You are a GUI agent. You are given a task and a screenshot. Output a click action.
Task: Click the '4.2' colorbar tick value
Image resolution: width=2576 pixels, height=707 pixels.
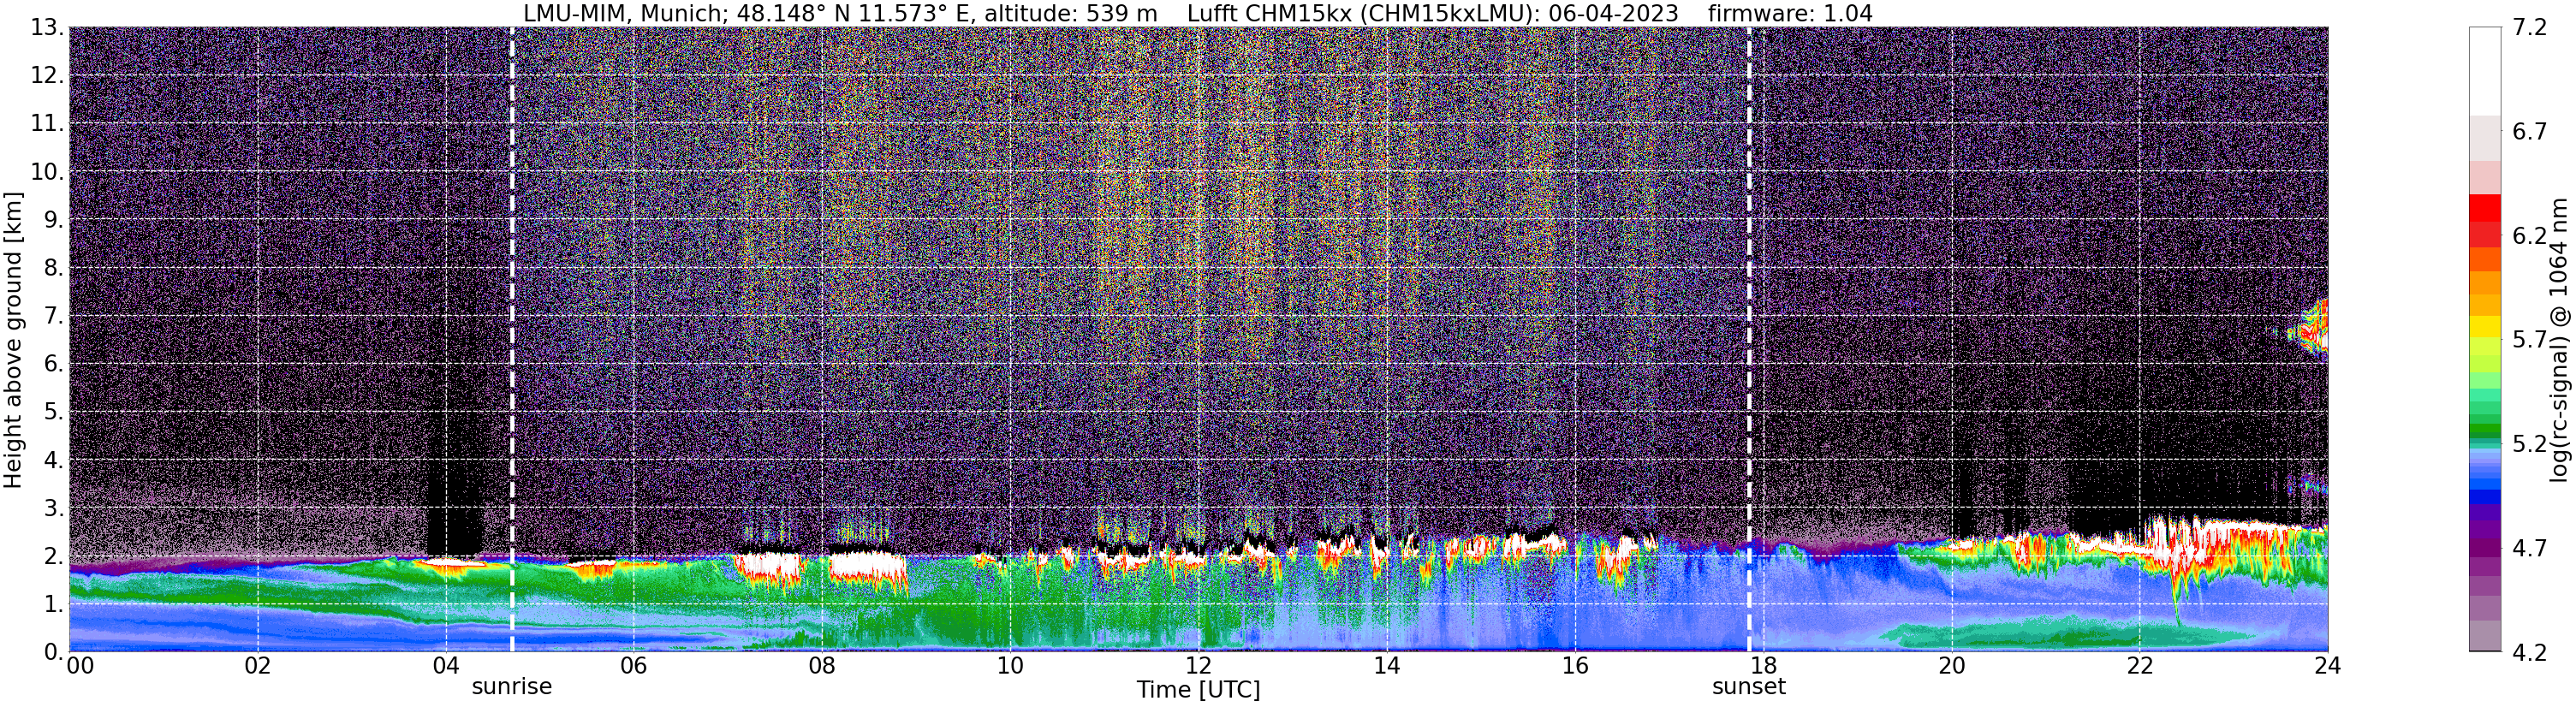(2530, 652)
